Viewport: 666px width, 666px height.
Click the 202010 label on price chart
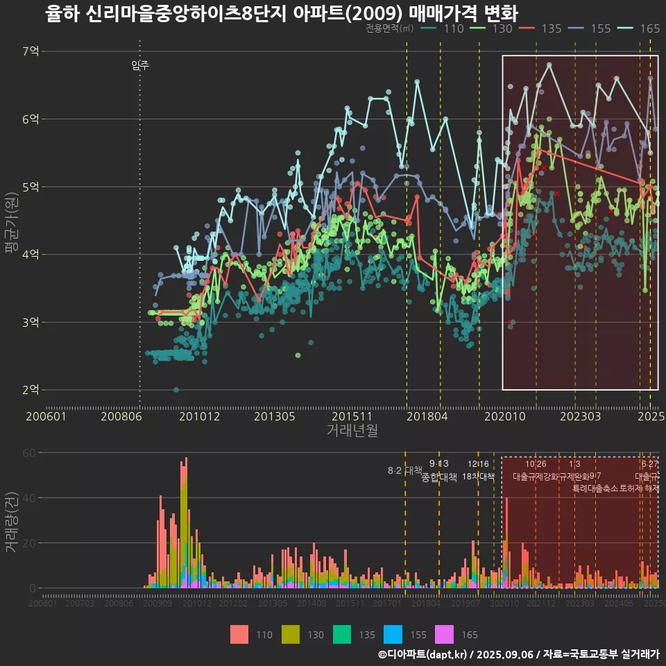505,416
